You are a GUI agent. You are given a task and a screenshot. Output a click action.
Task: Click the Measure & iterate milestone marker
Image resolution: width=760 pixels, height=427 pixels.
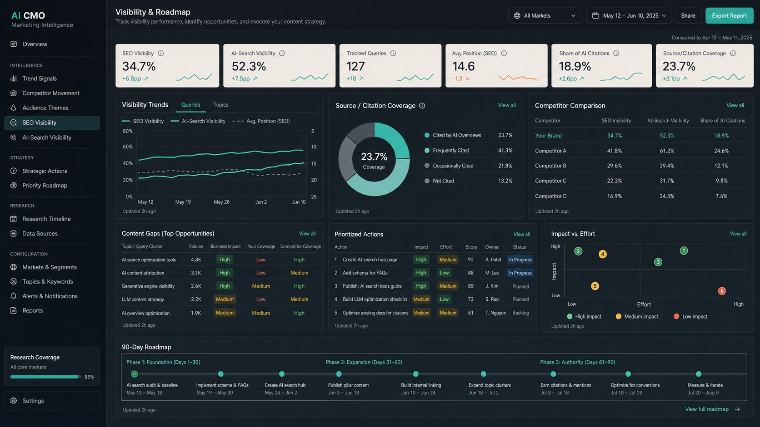[x=699, y=374]
